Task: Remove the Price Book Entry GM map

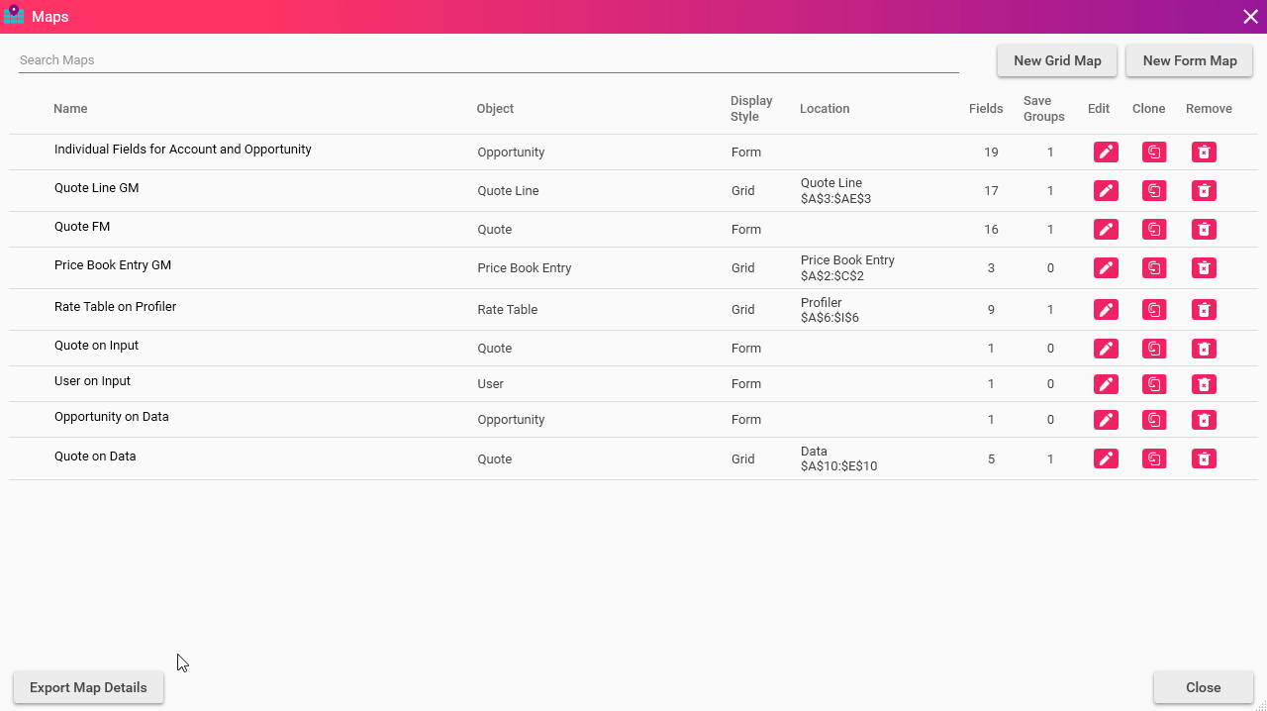Action: (x=1204, y=268)
